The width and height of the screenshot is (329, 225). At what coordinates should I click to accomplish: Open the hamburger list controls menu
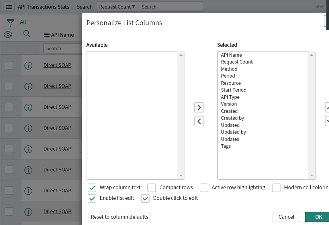pyautogui.click(x=9, y=7)
